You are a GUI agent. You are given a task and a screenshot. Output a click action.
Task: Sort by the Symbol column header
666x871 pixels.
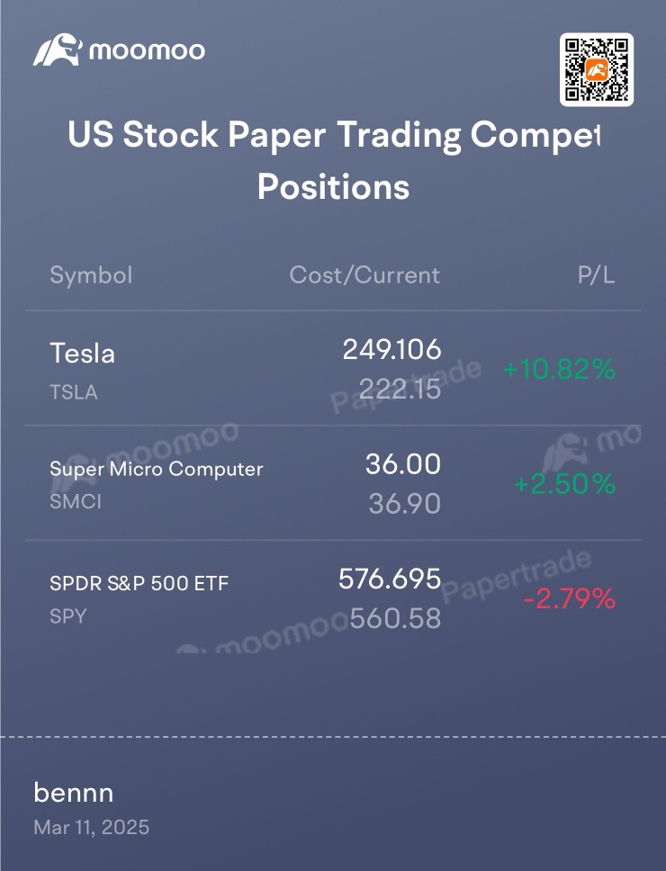[91, 275]
